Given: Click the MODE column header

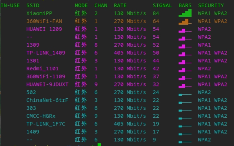Looking at the screenshot, I should click(81, 5).
